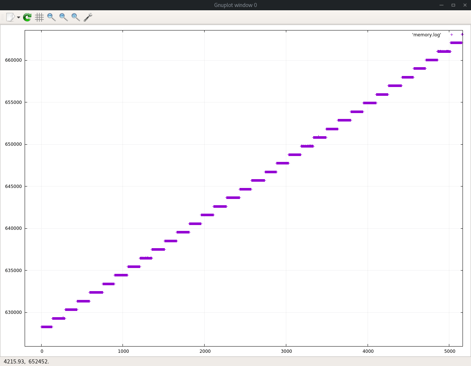Screen dimensions: 471x366
Task: Click the 2000 x-axis label
Action: point(205,351)
